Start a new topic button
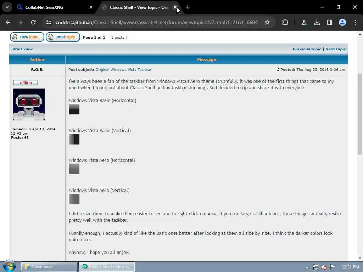The height and width of the screenshot is (272, 363). [27, 37]
